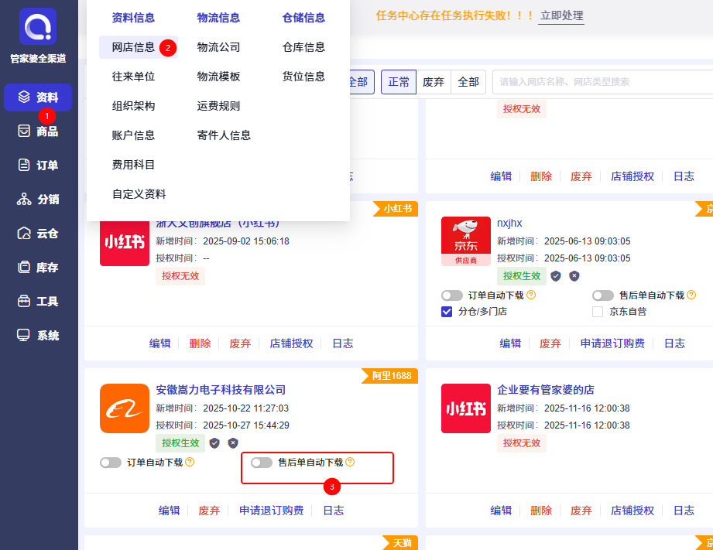Toggle 订单自动下载 for 安徽嵩力电子科技有限公司
Image resolution: width=713 pixels, height=550 pixels.
point(111,463)
